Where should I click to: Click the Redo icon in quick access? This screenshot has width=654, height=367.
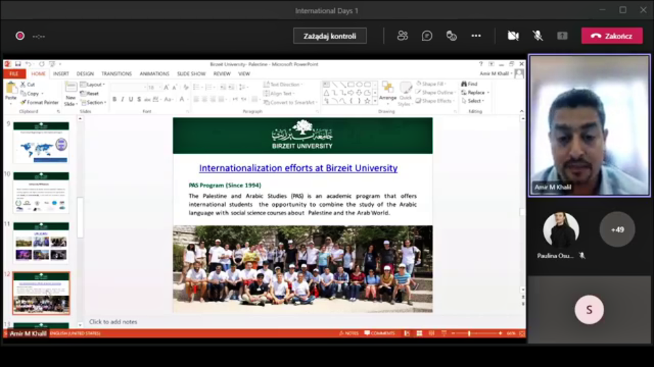coord(41,64)
